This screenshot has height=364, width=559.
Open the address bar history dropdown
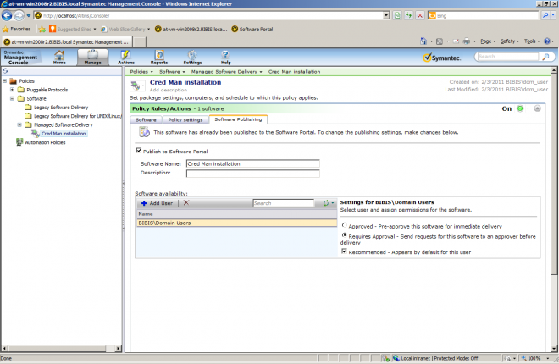tap(386, 16)
